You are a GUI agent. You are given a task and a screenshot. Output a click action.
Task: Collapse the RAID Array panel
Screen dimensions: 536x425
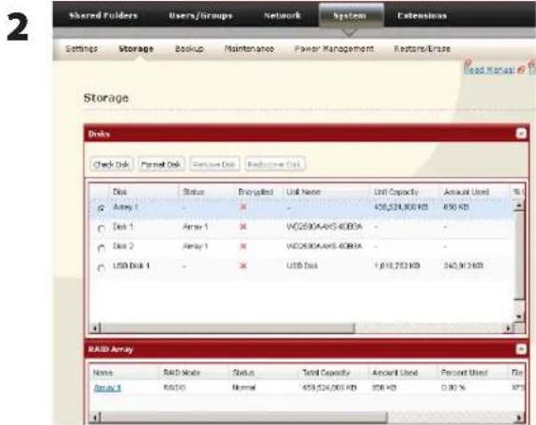[x=521, y=349]
